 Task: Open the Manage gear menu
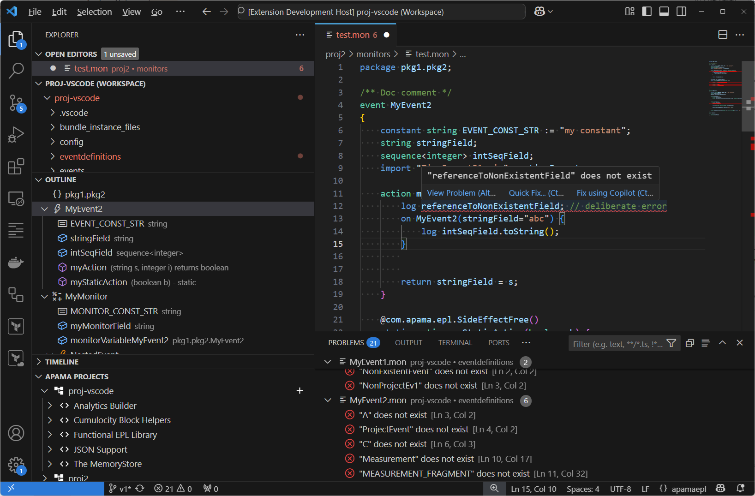click(16, 465)
